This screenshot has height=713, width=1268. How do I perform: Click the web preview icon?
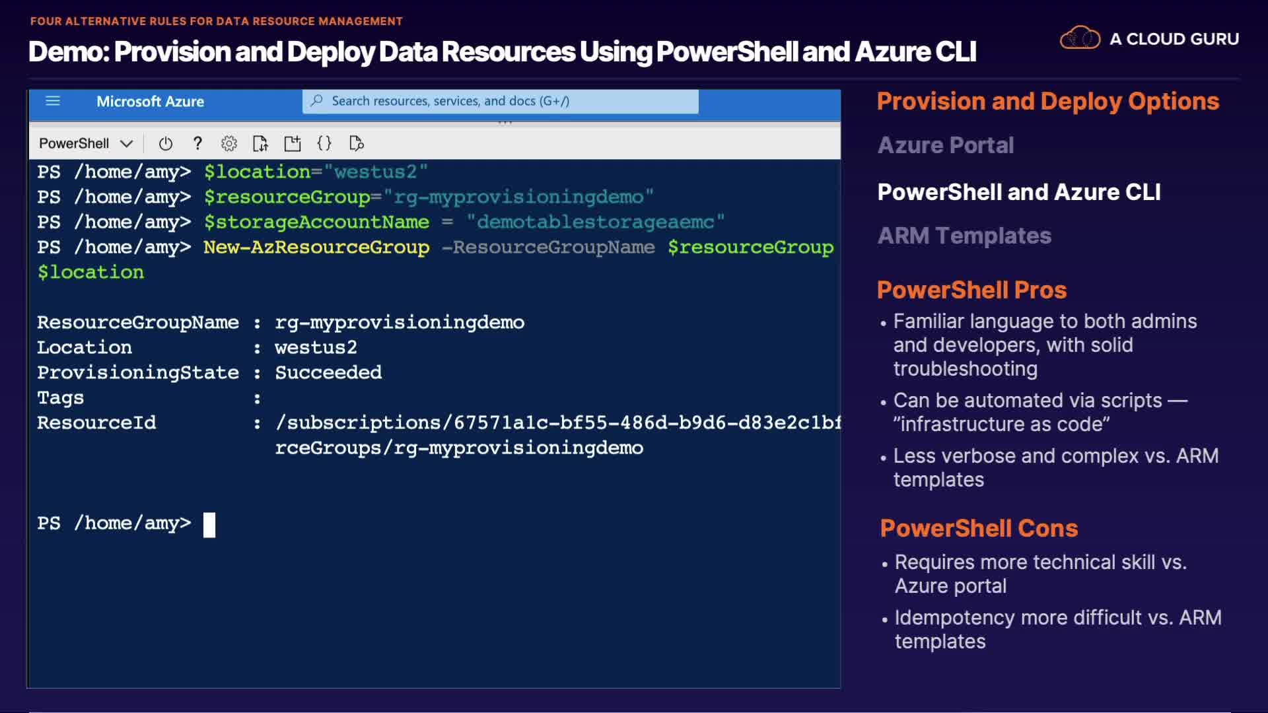tap(356, 143)
